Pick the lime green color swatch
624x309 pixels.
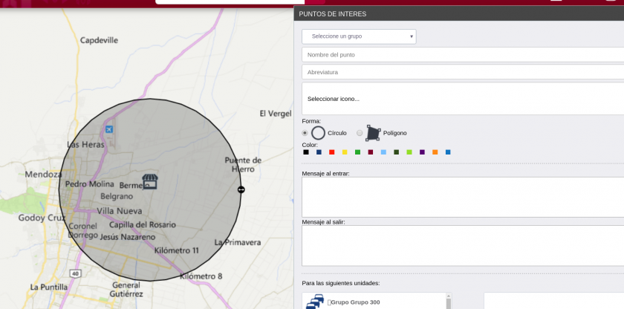pyautogui.click(x=409, y=152)
